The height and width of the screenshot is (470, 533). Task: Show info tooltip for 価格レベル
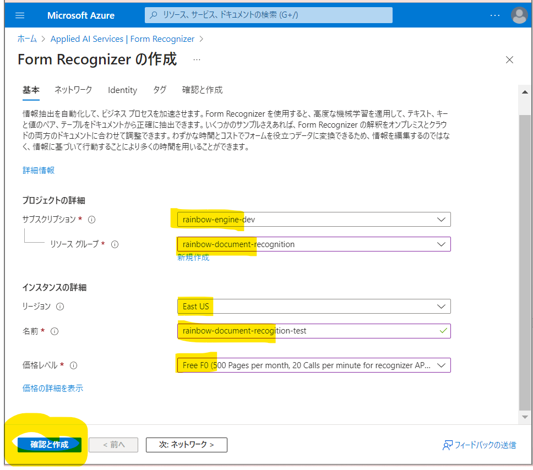tap(73, 365)
